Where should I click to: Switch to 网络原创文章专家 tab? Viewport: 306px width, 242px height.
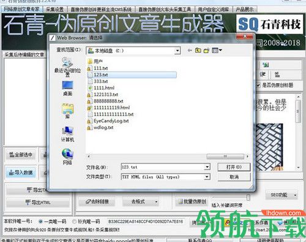(x=21, y=9)
